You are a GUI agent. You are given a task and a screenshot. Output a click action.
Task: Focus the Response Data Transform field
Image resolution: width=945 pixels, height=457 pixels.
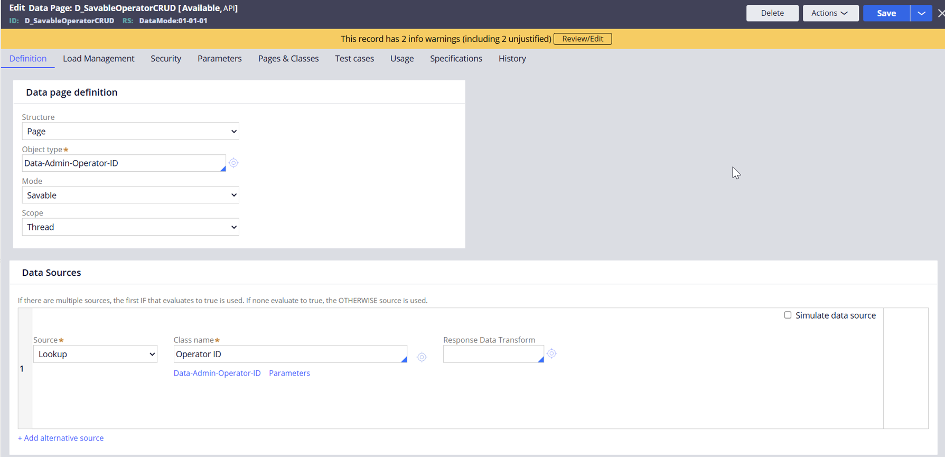coord(491,354)
